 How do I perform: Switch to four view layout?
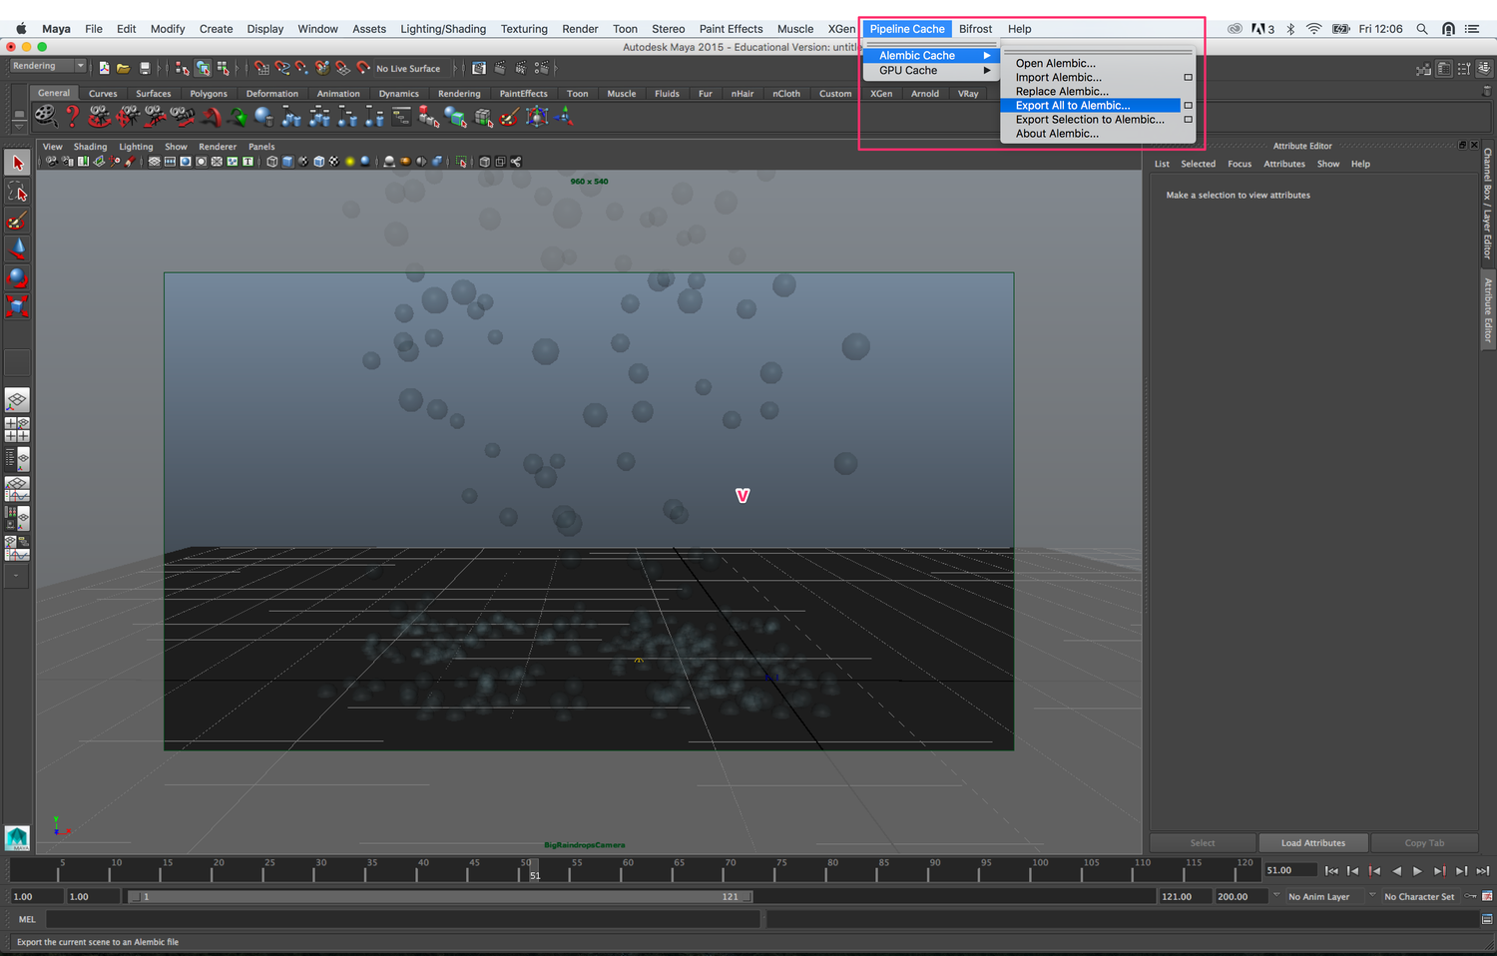click(x=17, y=430)
